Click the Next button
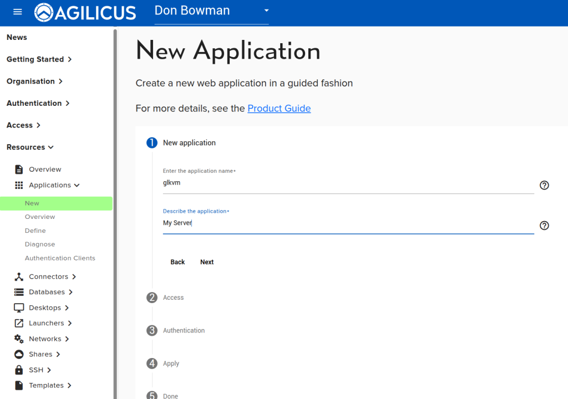The image size is (568, 399). [x=207, y=262]
